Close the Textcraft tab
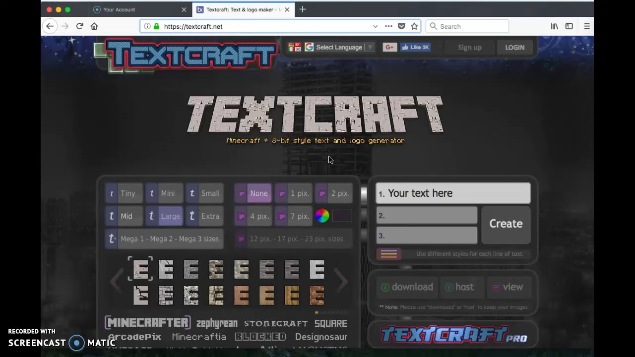 [x=287, y=9]
